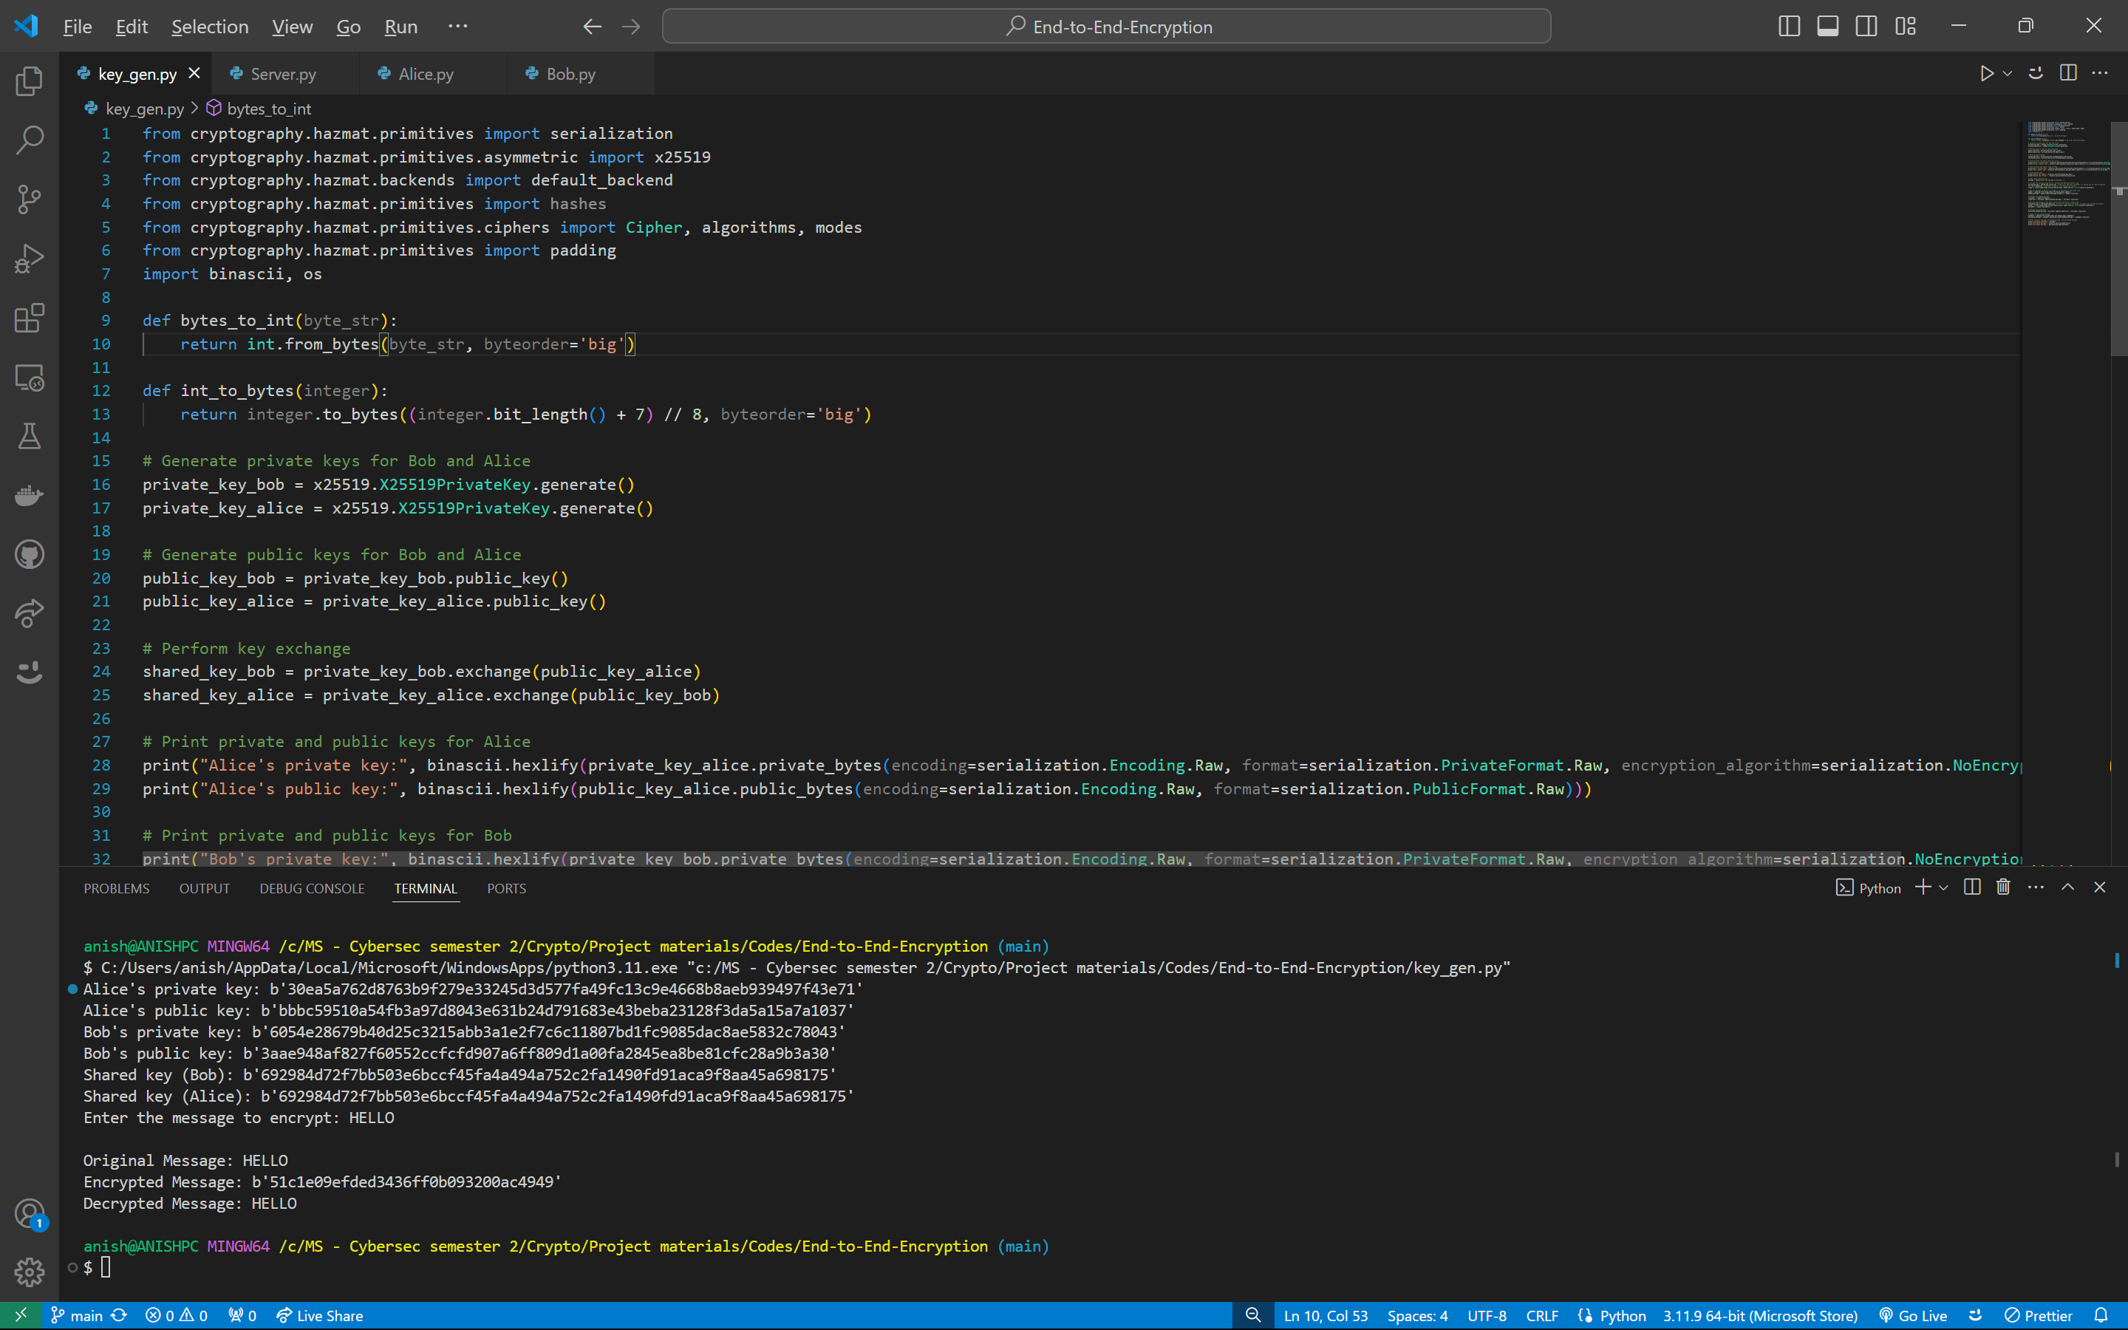This screenshot has width=2128, height=1330.
Task: Open Run and Debug view
Action: 29,259
